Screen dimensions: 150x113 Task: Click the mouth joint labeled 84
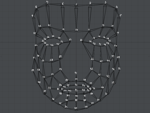(x=60, y=85)
